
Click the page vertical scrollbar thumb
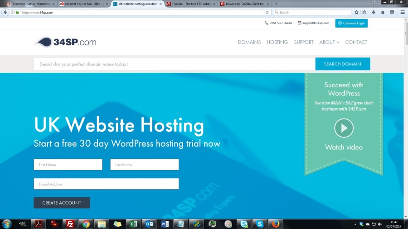click(406, 33)
